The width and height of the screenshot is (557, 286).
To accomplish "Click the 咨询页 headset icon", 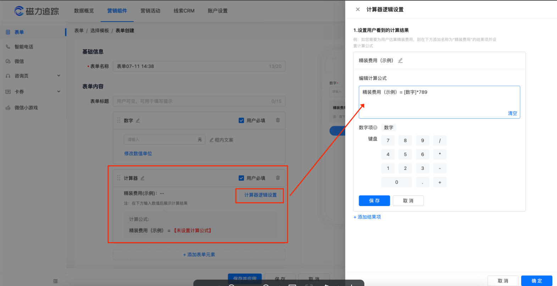I will coord(8,76).
